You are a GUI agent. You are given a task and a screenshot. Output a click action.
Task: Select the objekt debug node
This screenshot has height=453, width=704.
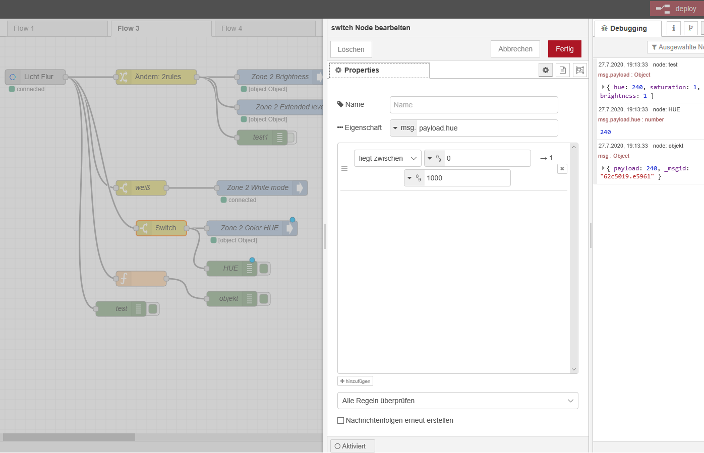[x=232, y=299]
